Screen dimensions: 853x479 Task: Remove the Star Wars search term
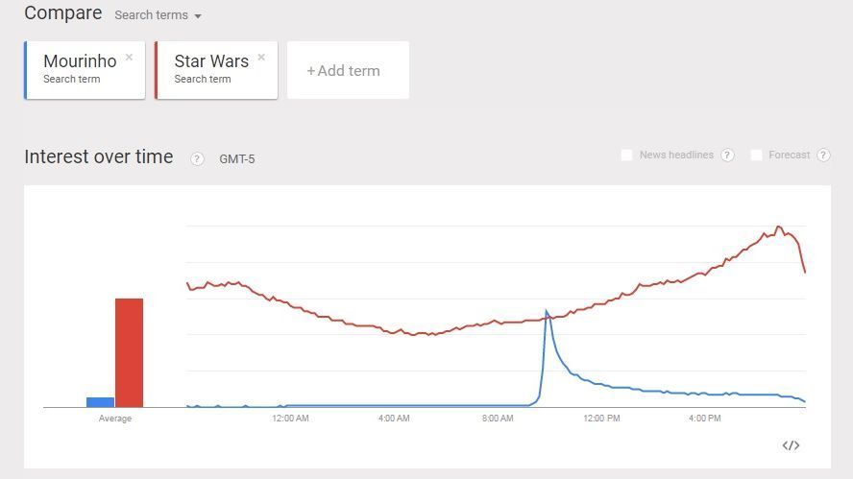point(261,58)
